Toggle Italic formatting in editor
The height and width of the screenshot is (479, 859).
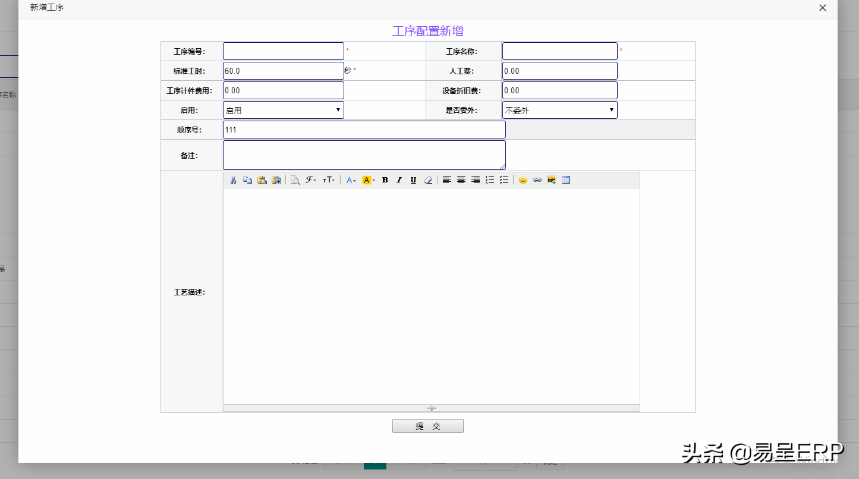pos(399,180)
